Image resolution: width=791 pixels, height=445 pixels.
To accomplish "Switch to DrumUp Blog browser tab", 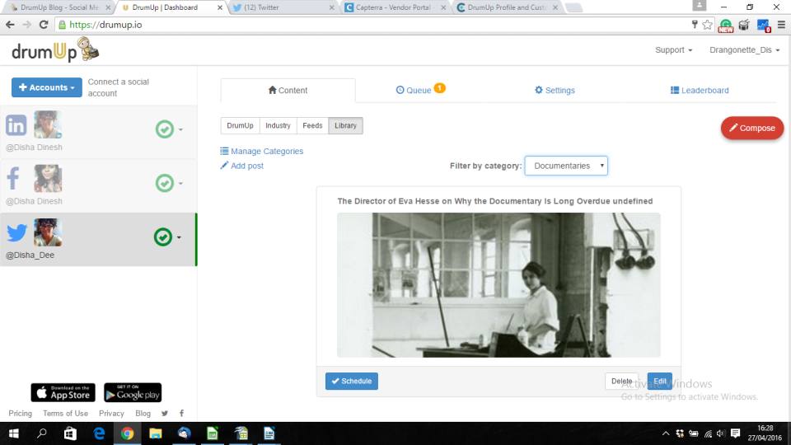I will 59,7.
